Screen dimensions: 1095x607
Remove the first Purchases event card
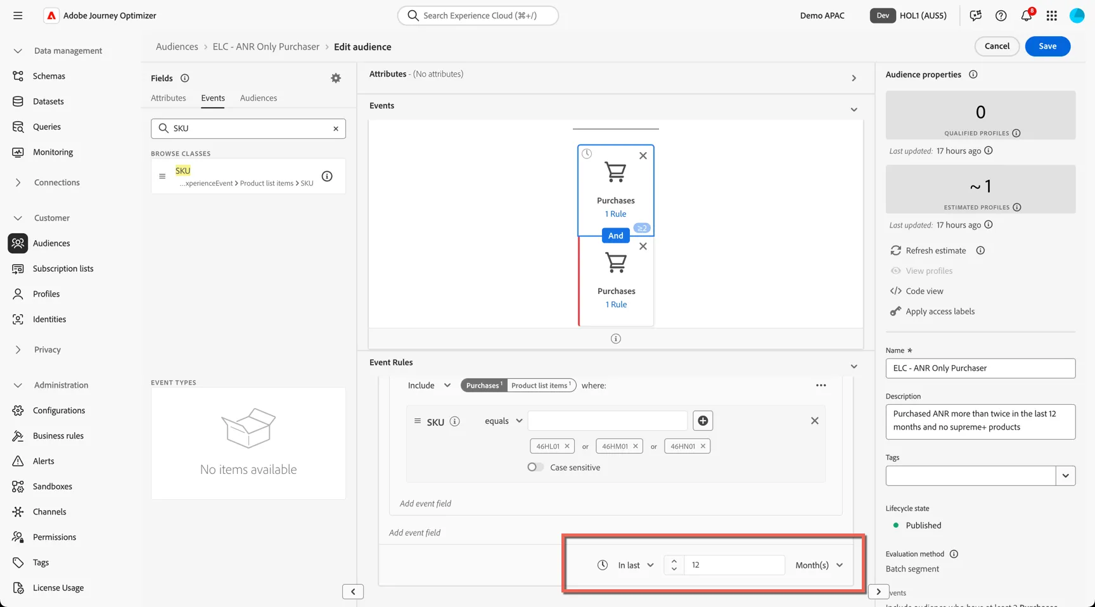[643, 156]
